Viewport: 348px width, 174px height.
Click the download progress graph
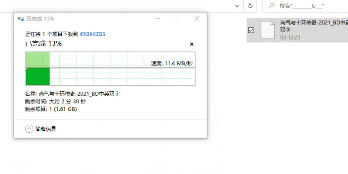[110, 68]
